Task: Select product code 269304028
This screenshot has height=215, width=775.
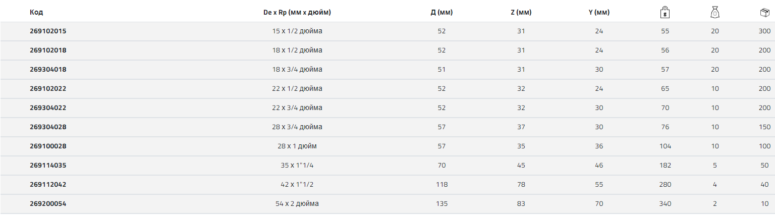Action: point(48,127)
